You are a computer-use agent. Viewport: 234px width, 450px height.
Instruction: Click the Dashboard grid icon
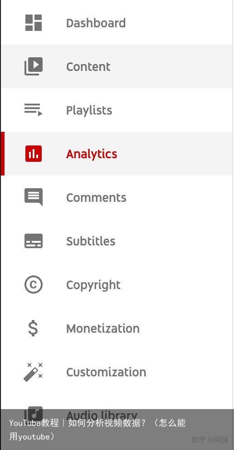(x=34, y=23)
